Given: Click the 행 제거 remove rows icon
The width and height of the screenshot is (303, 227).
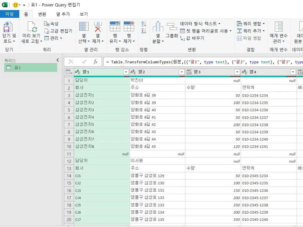Looking at the screenshot, I should pyautogui.click(x=129, y=26).
